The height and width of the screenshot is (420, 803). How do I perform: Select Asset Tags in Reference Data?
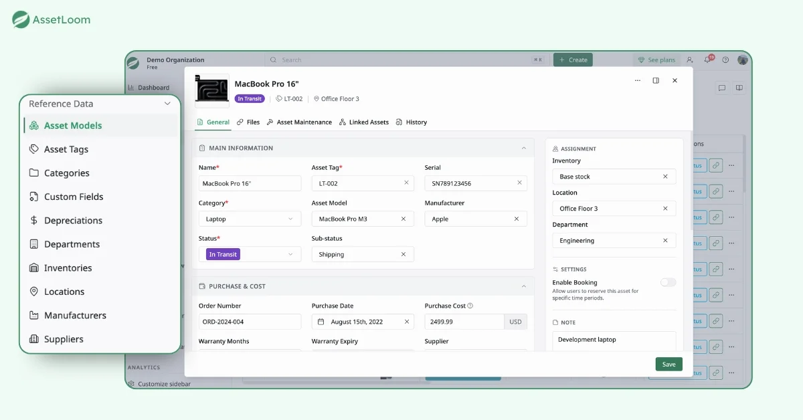coord(101,149)
